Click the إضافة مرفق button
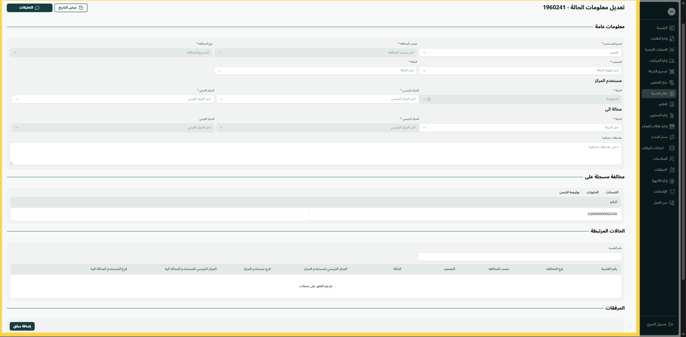686x337 pixels. pos(22,326)
